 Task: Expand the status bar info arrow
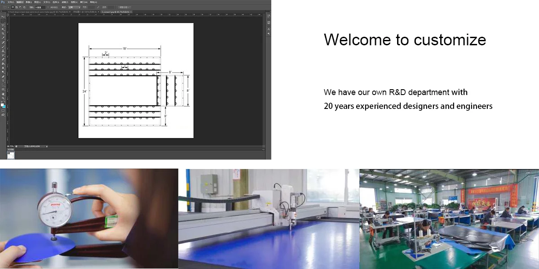tap(47, 146)
